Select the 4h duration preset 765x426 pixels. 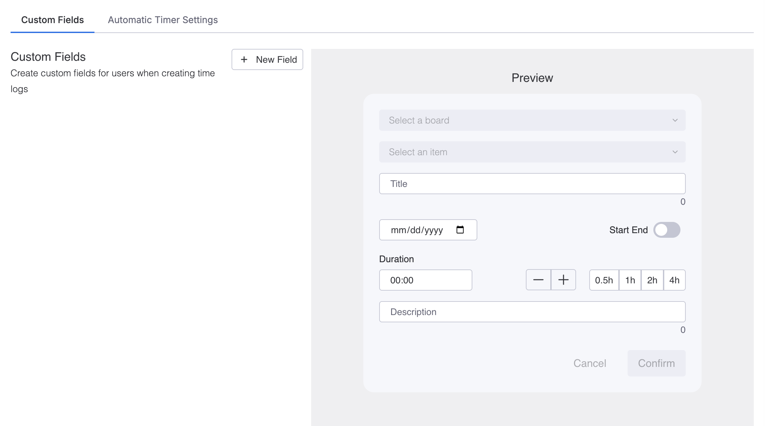coord(674,280)
